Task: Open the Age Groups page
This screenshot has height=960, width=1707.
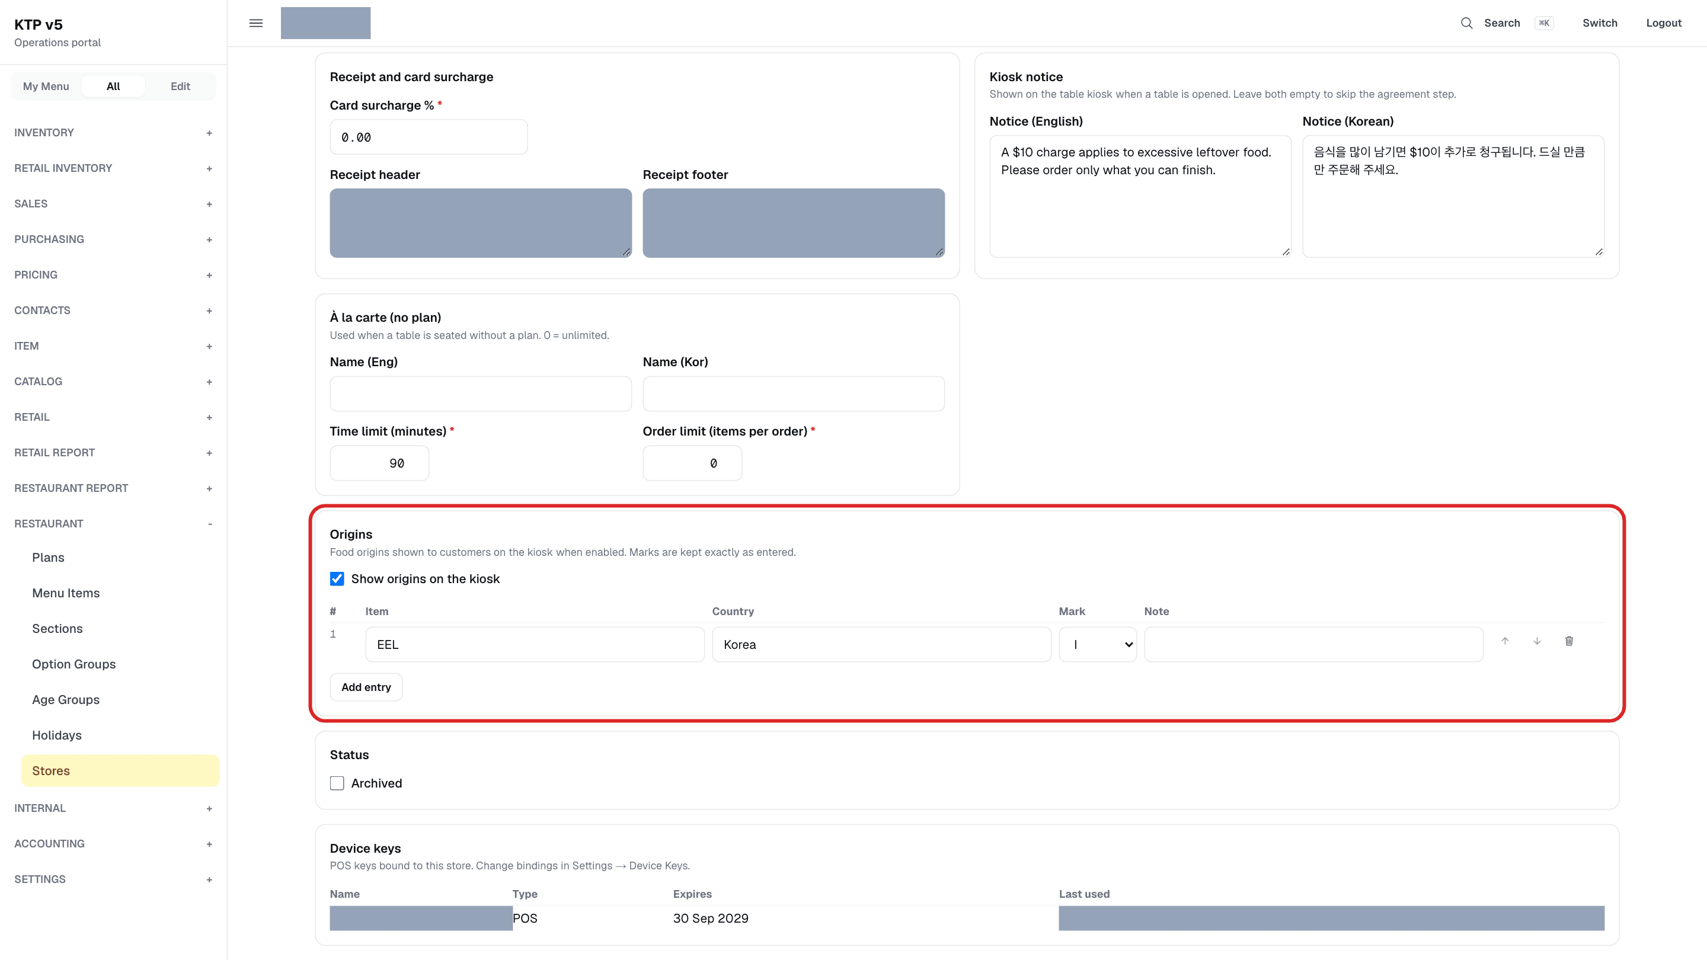Action: pos(120,700)
